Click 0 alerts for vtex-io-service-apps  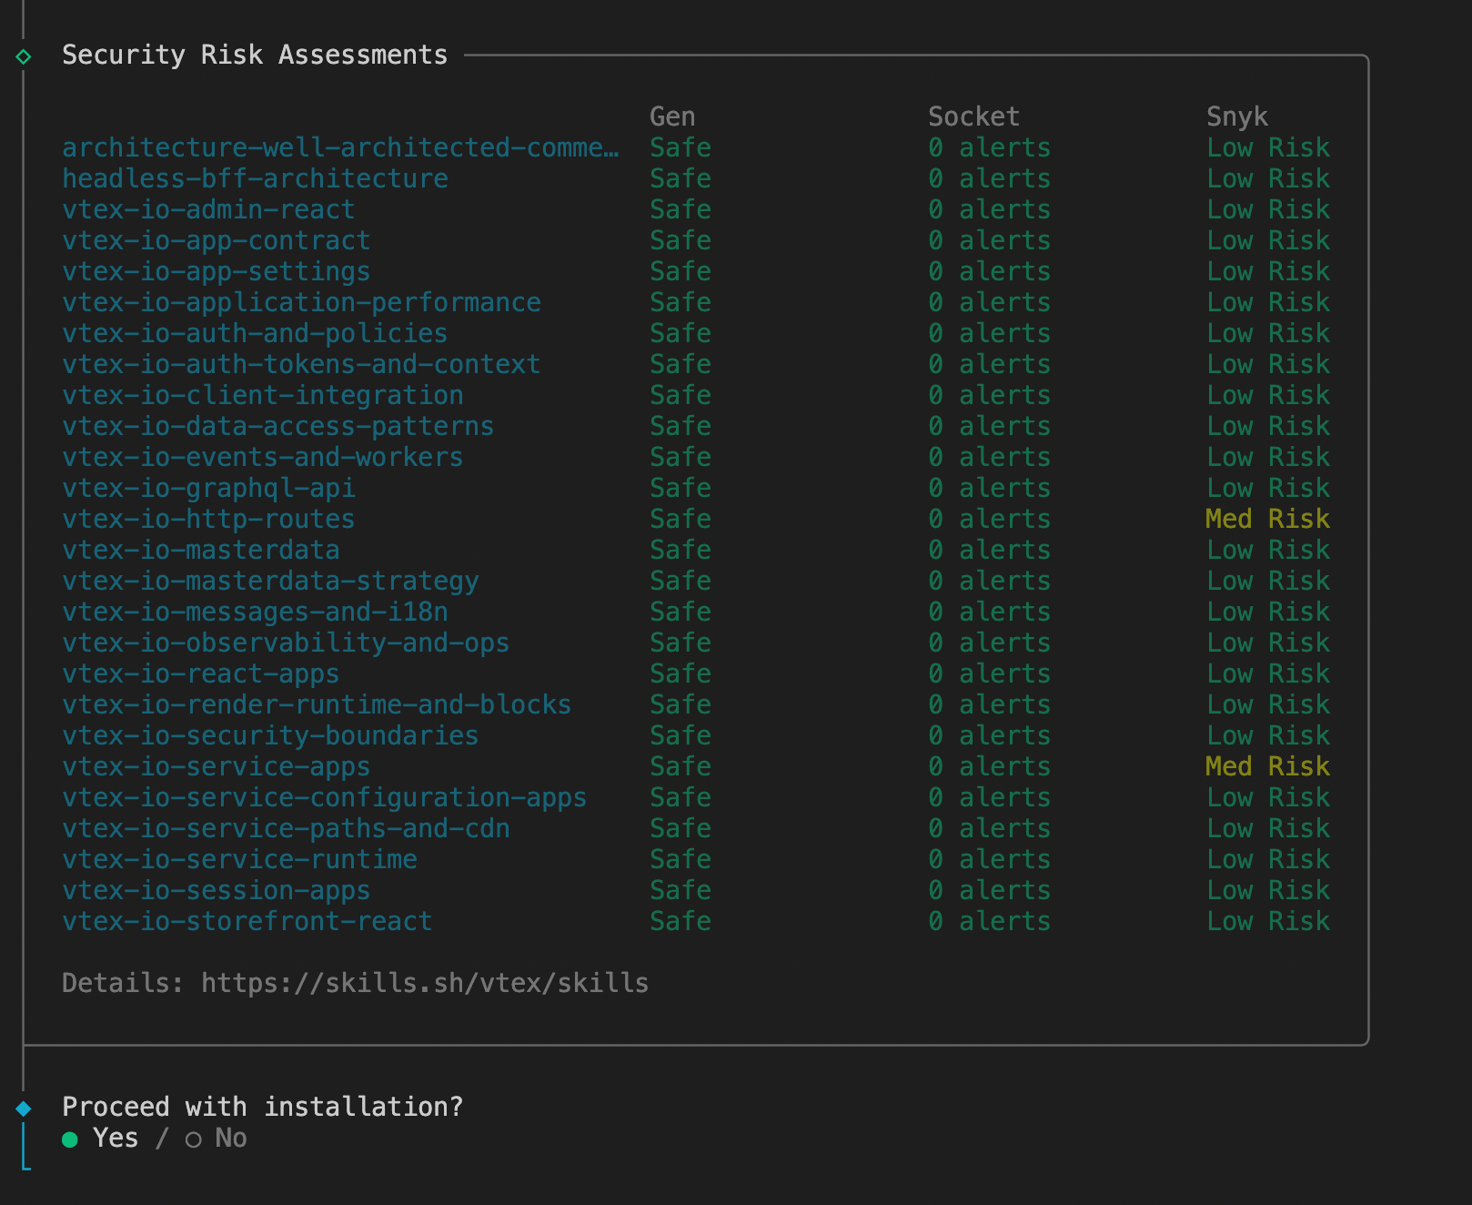[x=990, y=766]
